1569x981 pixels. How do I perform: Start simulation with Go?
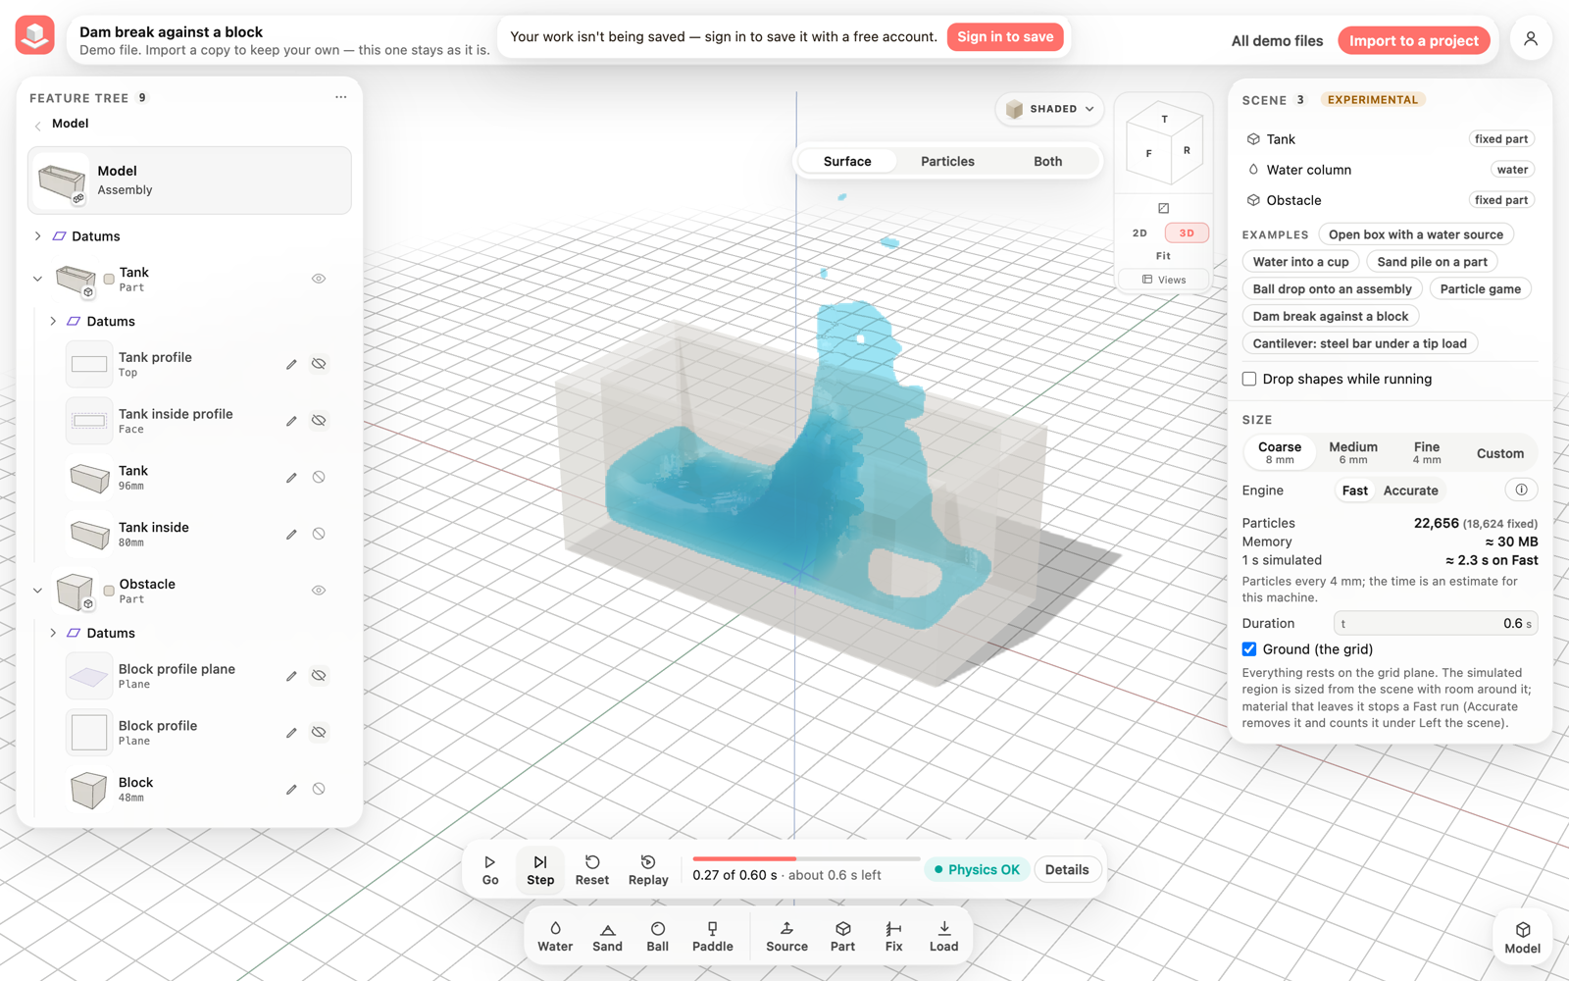click(x=490, y=870)
